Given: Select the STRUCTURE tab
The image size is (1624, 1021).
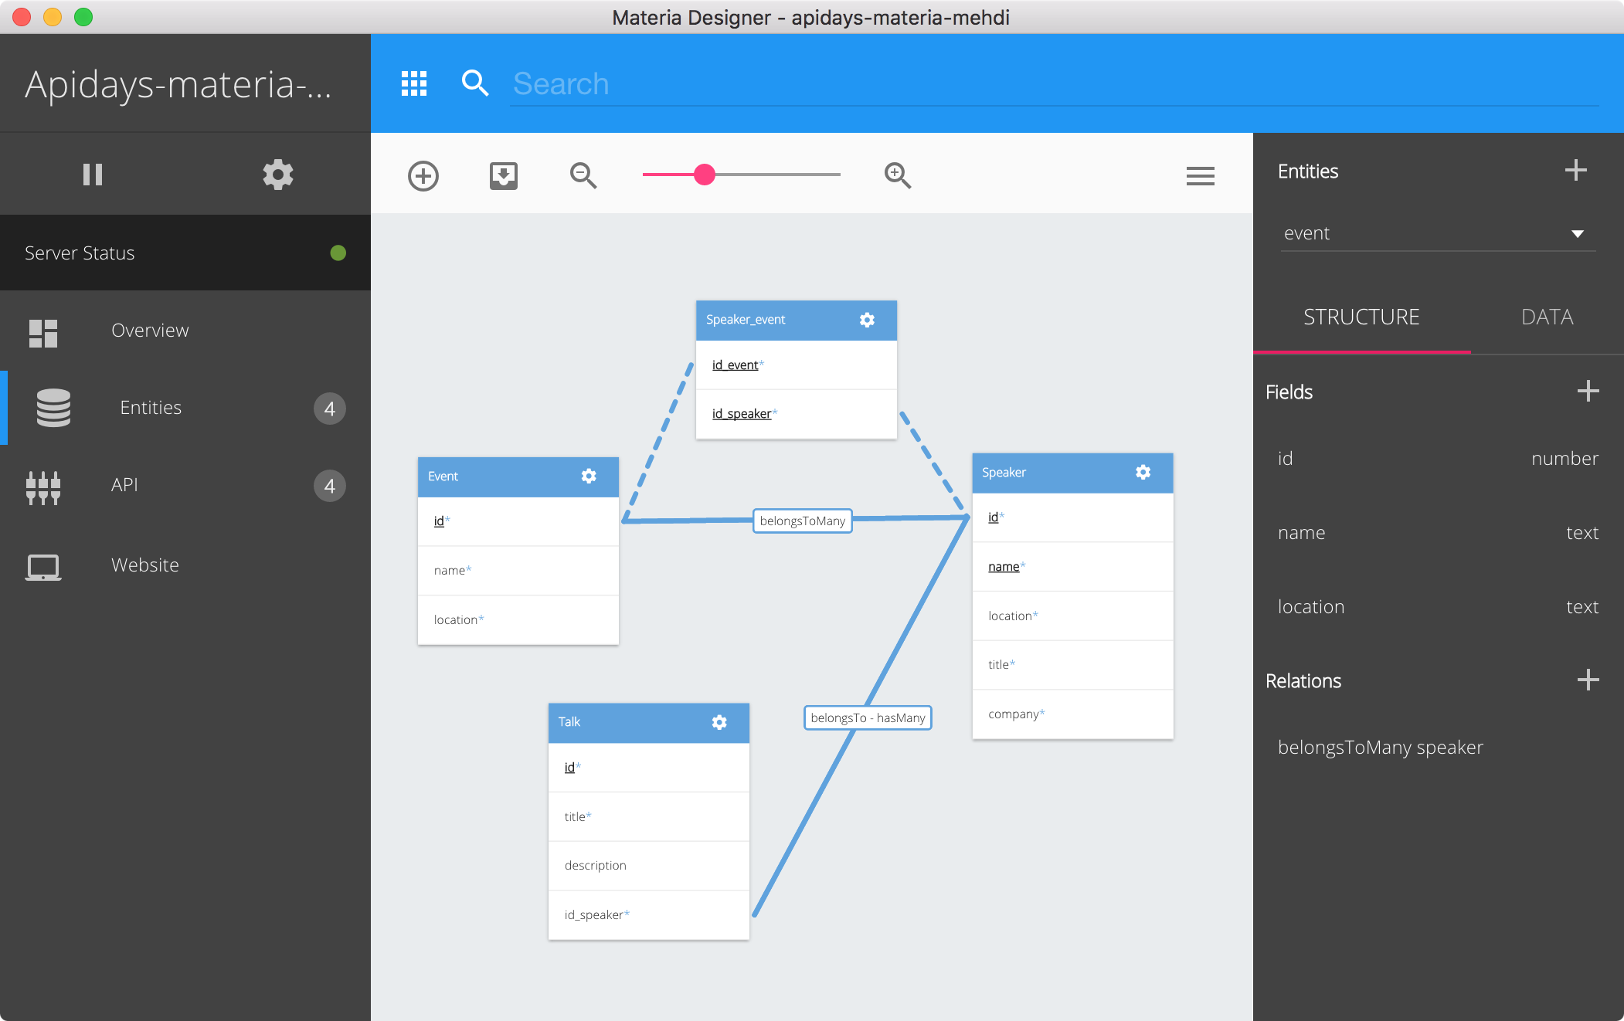Looking at the screenshot, I should (x=1361, y=317).
